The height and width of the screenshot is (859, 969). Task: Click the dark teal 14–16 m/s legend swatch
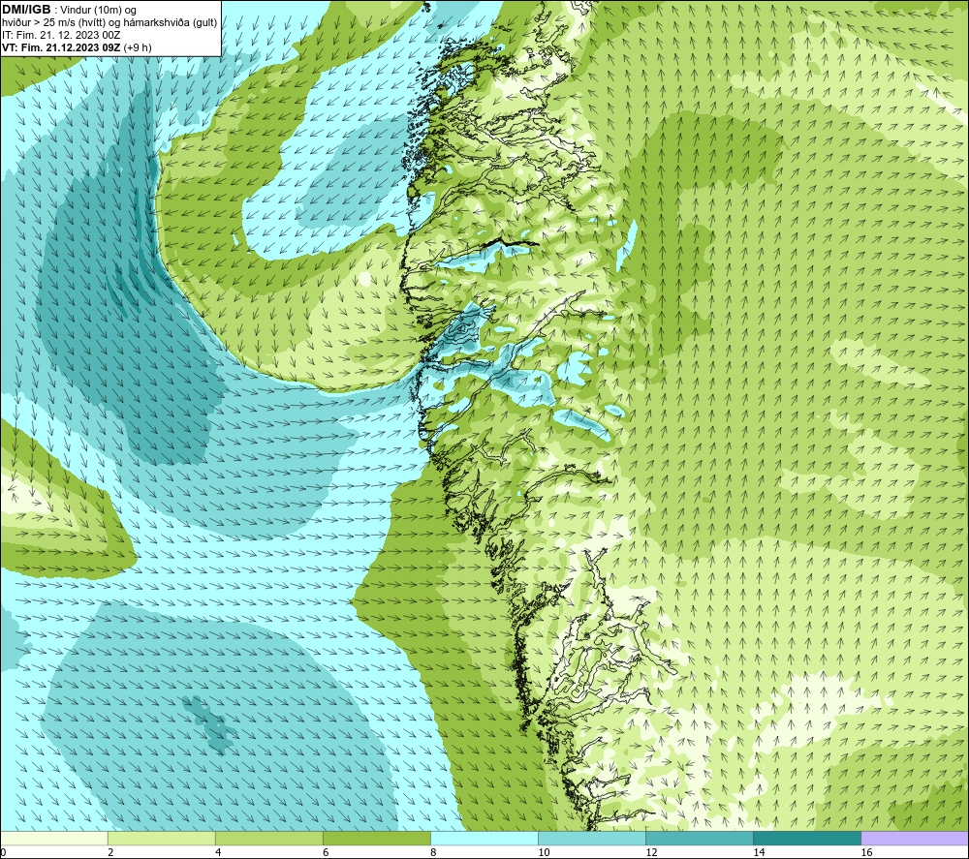coord(807,838)
